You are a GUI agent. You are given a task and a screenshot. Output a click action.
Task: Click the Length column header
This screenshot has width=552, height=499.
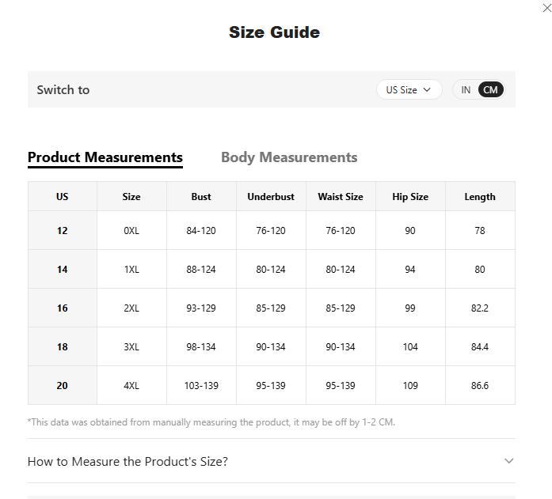pos(480,197)
